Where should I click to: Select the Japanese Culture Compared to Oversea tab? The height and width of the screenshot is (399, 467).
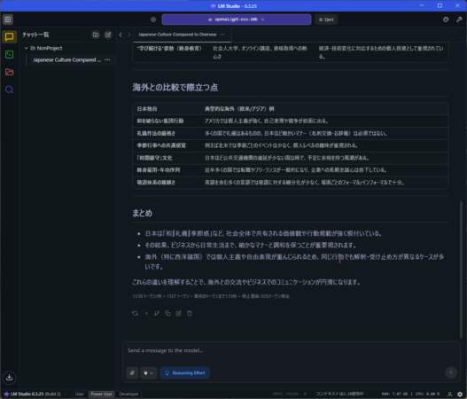point(178,35)
